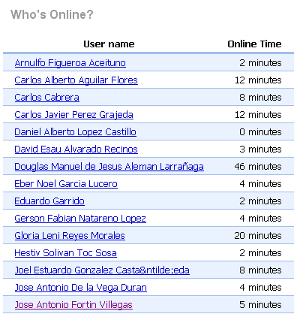Open visited link Jose Antonio Fortin Villegas
306x314 pixels.
[73, 305]
